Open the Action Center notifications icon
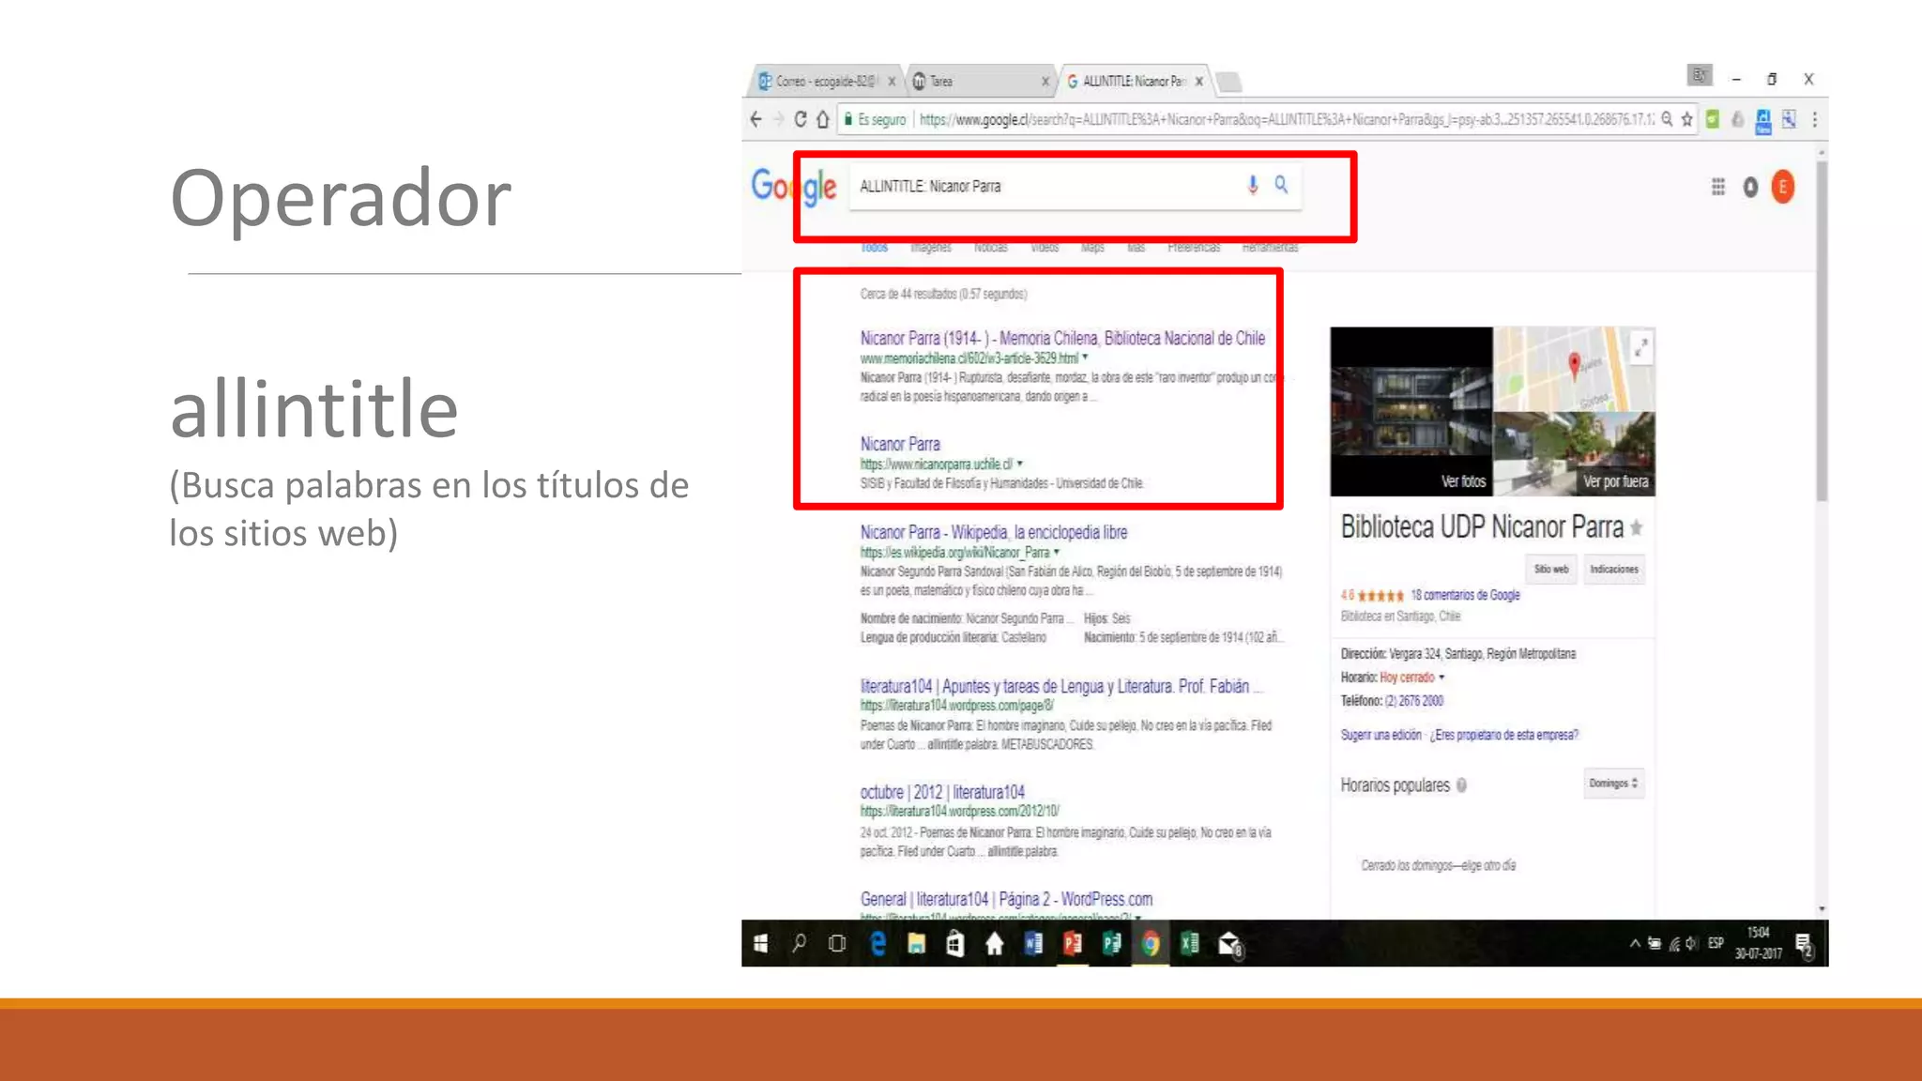Image resolution: width=1922 pixels, height=1081 pixels. [x=1804, y=945]
